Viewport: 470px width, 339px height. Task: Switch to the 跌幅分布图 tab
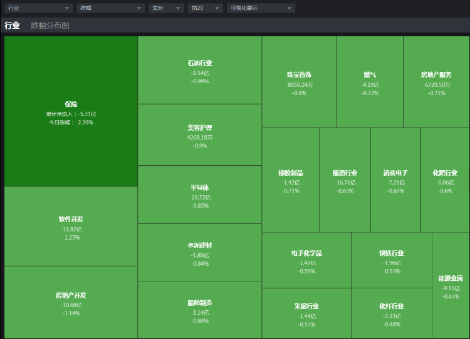50,26
